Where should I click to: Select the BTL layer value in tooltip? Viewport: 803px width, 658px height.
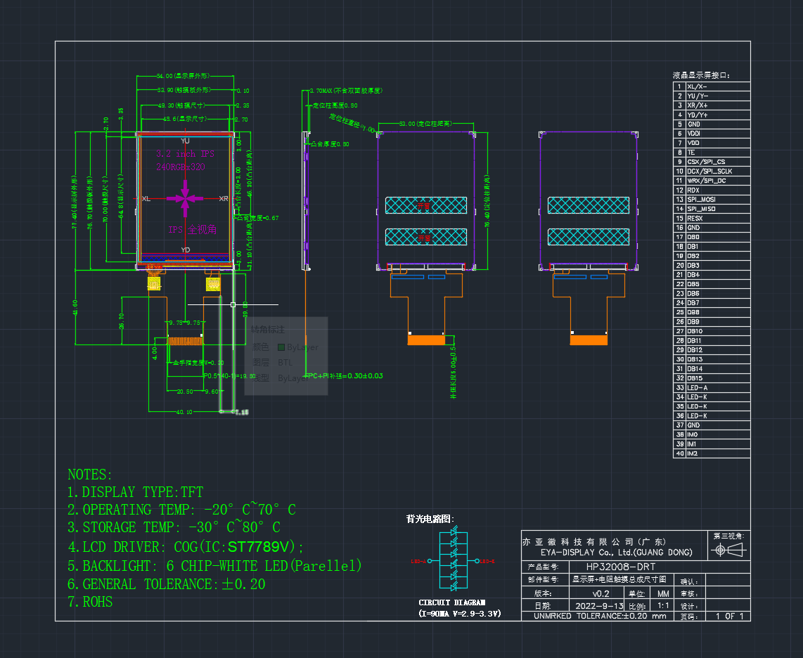[x=285, y=363]
